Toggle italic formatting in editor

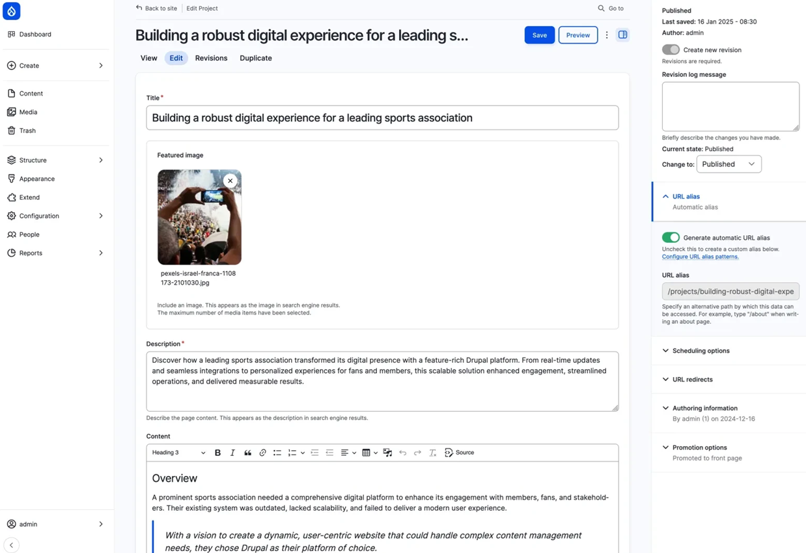click(232, 453)
